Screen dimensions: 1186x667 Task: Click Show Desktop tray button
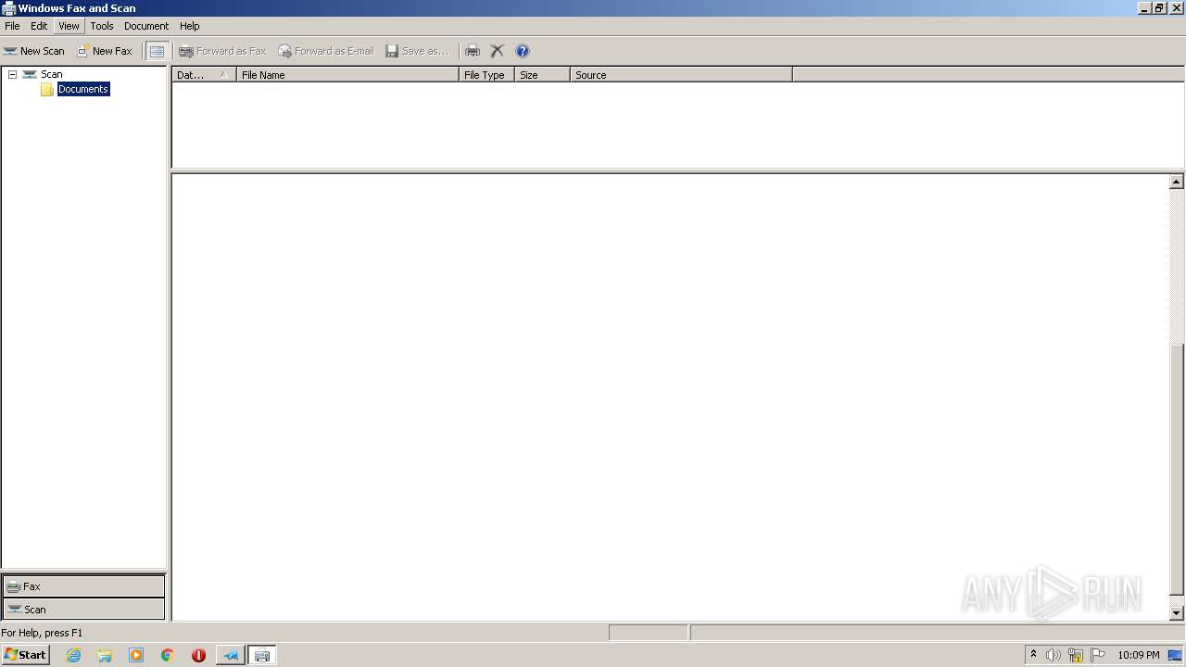pos(1176,655)
